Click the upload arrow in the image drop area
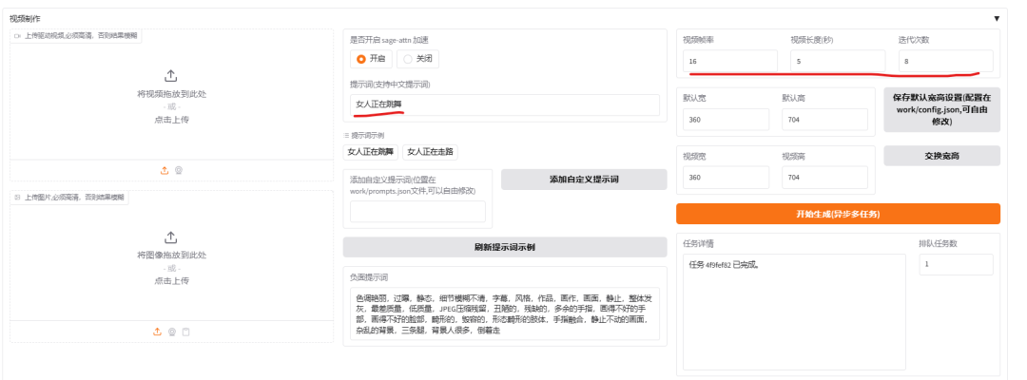 point(171,237)
